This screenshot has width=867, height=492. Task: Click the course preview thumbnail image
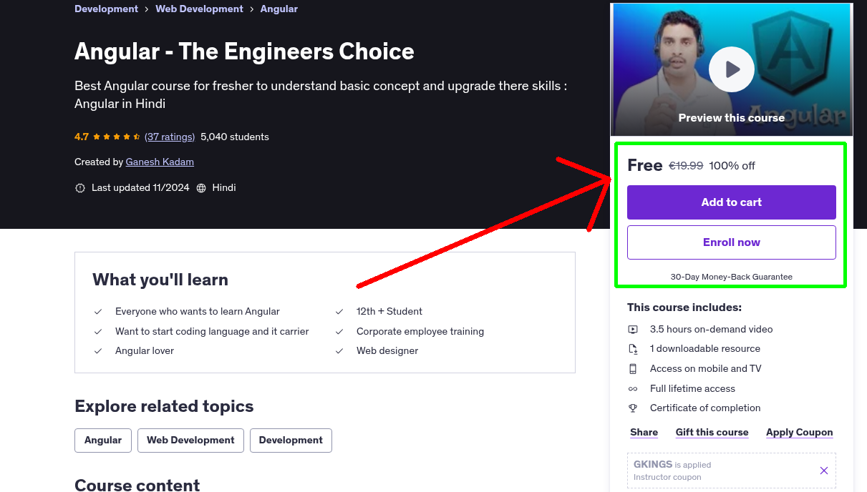(x=732, y=69)
